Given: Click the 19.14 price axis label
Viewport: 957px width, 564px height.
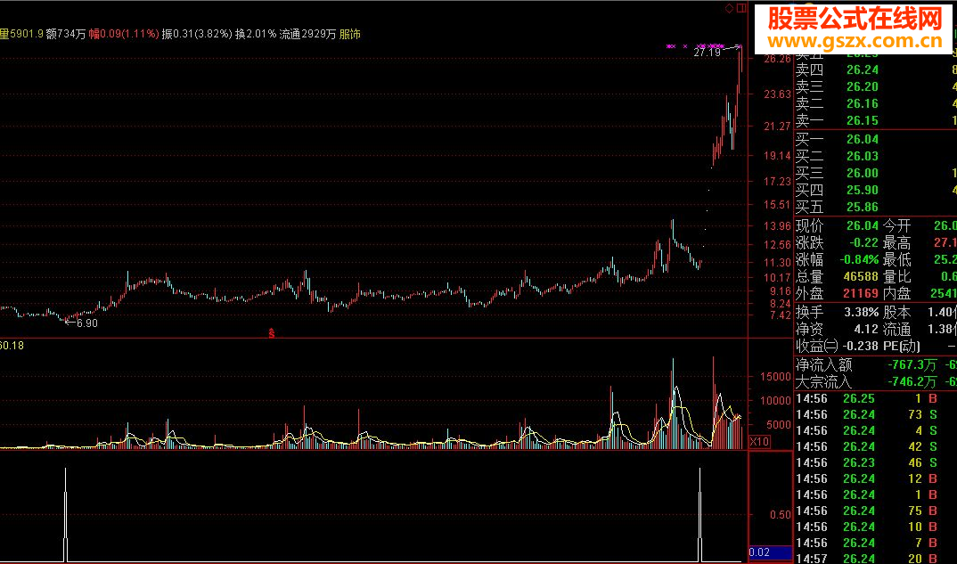Looking at the screenshot, I should [x=777, y=156].
